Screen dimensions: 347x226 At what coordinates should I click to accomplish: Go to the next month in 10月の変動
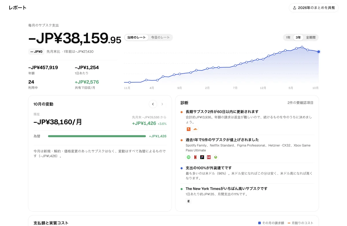[x=162, y=104]
